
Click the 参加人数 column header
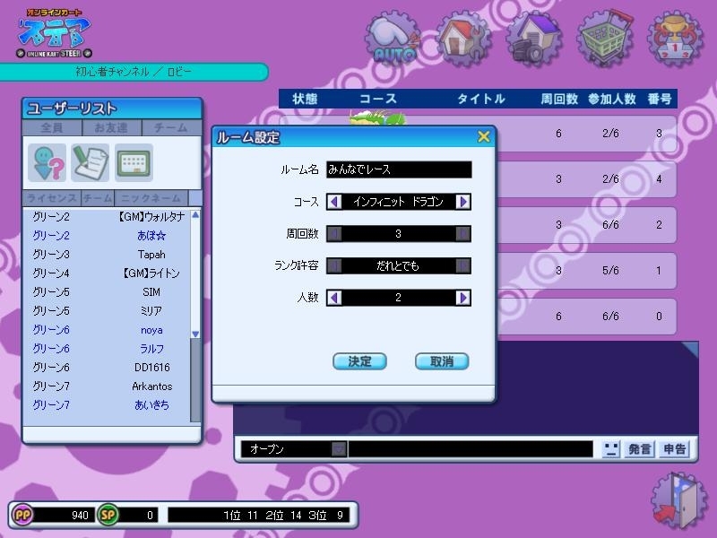click(612, 99)
